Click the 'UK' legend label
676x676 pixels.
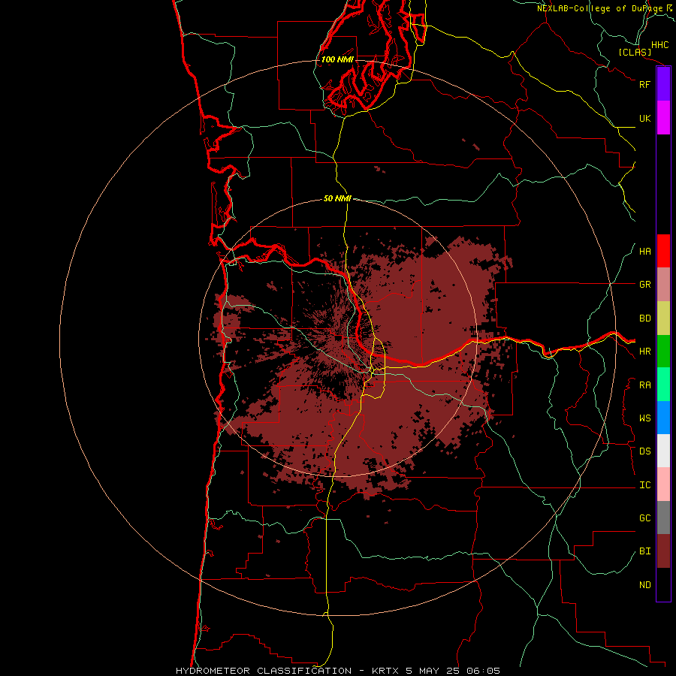click(644, 118)
